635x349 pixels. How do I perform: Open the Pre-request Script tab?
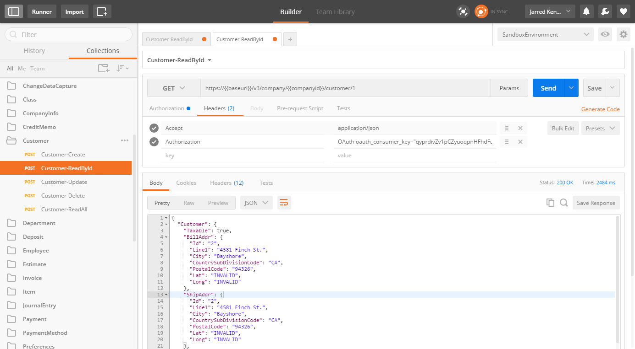[300, 108]
